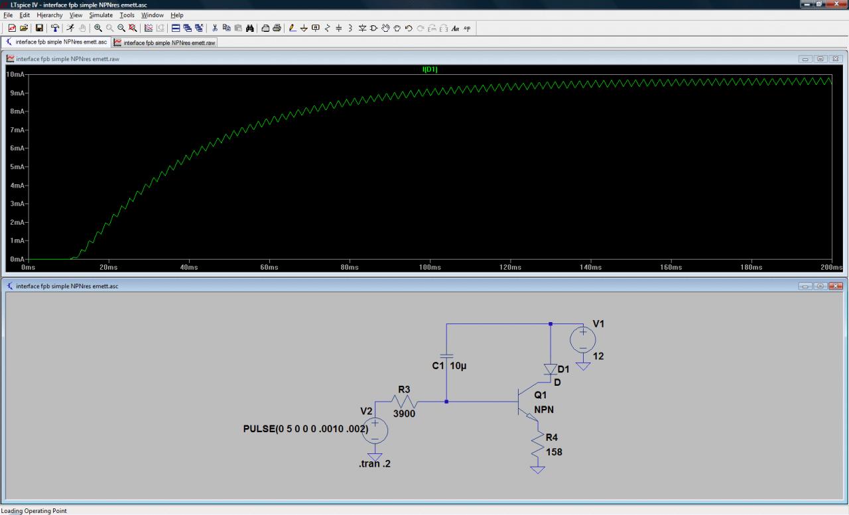
Task: Click the V1 source label
Action: tap(599, 323)
